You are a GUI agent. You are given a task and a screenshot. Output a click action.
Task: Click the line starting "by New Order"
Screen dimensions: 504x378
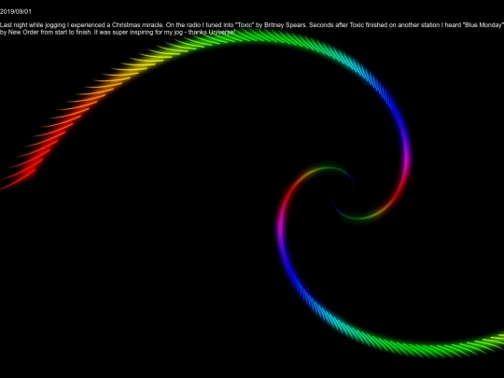point(118,32)
